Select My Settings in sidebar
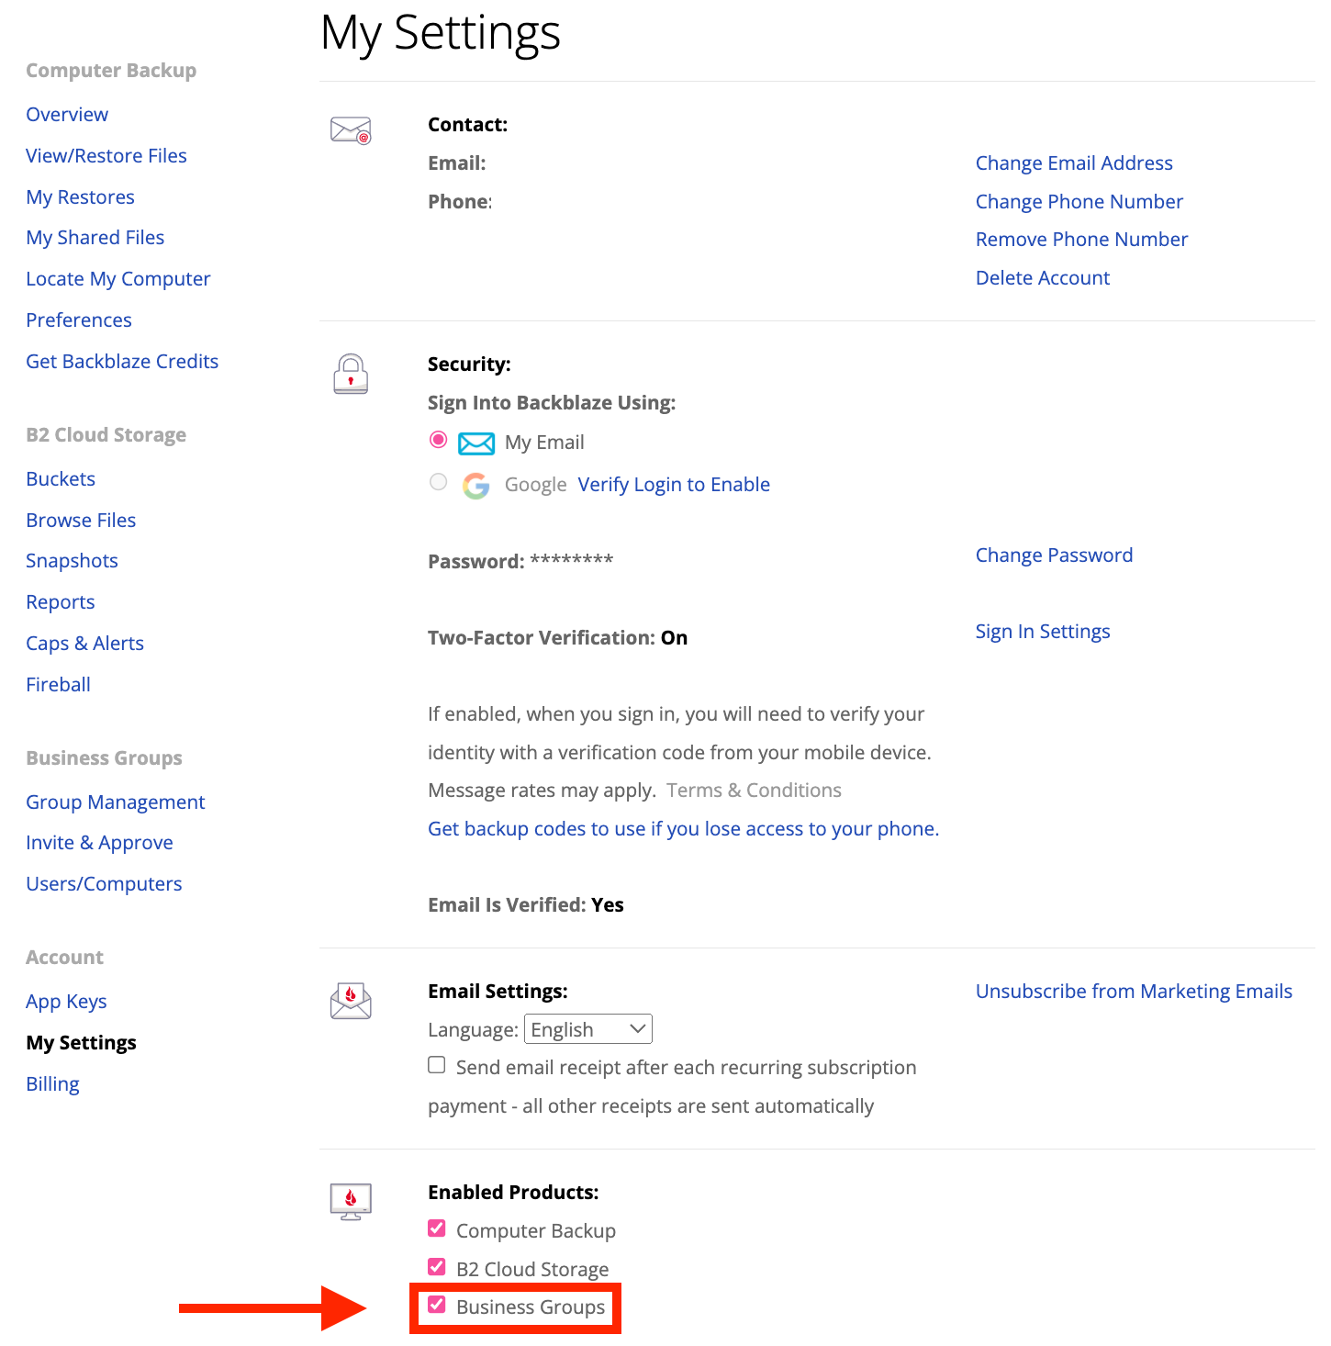Viewport: 1331px width, 1346px height. pyautogui.click(x=81, y=1043)
